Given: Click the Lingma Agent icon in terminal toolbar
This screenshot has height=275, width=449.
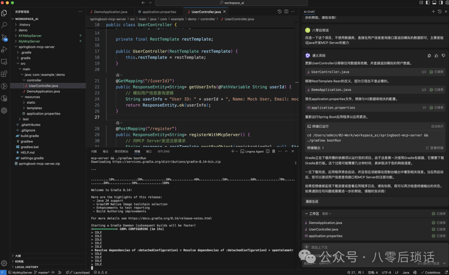Looking at the screenshot, I should pyautogui.click(x=242, y=151).
